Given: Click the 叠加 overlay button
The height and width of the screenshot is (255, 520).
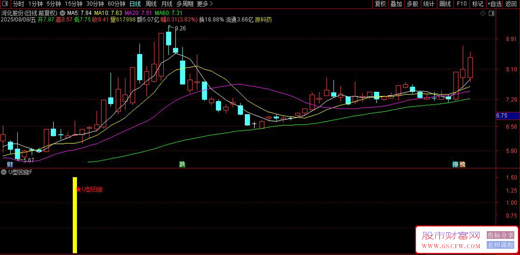Looking at the screenshot, I should 396,4.
